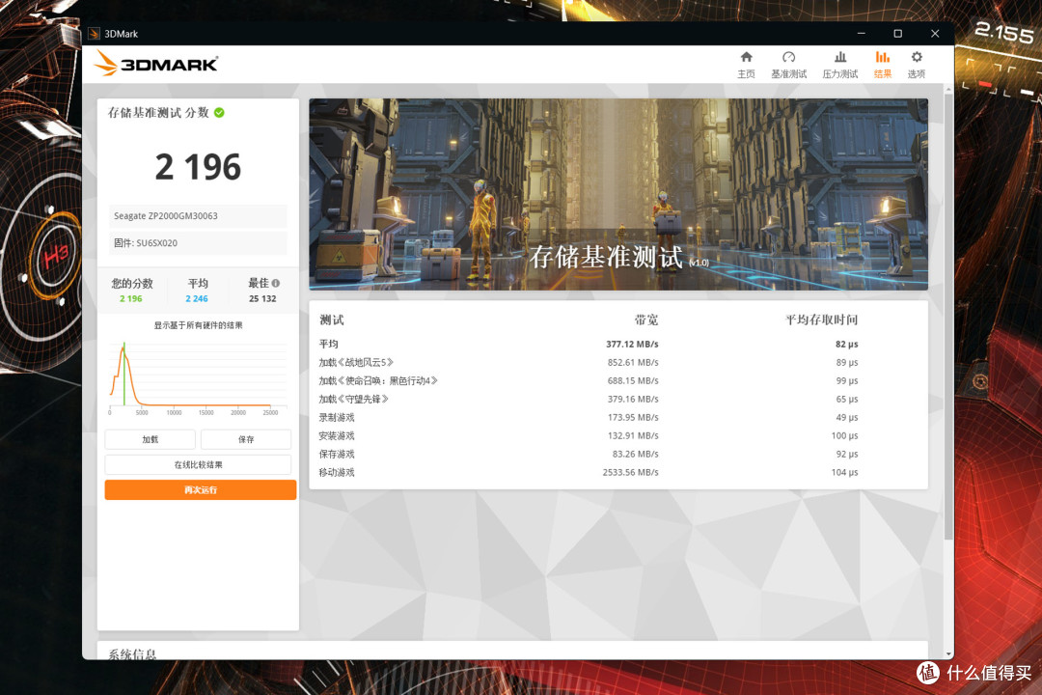The height and width of the screenshot is (695, 1042).
Task: Open the 压力测试 stress test tab
Action: (x=840, y=65)
